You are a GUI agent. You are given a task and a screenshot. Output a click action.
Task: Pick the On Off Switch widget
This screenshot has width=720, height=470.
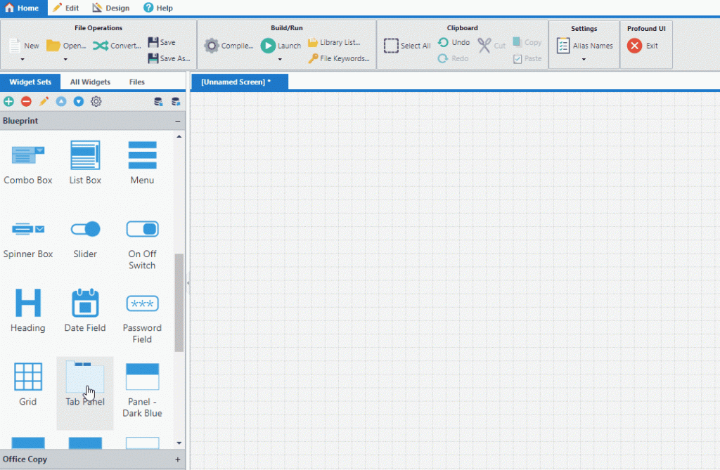pyautogui.click(x=142, y=228)
